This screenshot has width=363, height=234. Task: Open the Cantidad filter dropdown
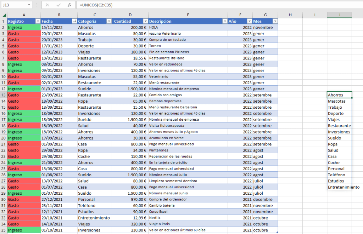145,21
